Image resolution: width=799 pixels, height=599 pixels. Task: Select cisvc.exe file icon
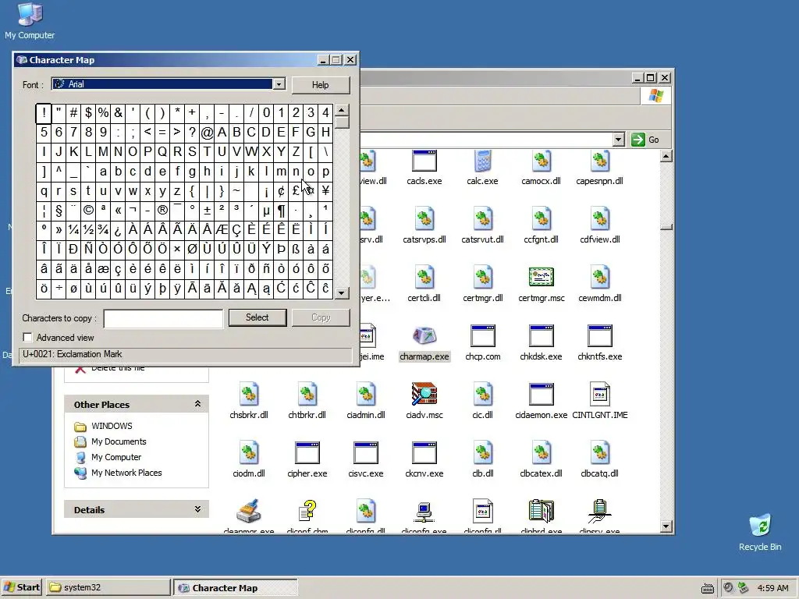click(x=365, y=453)
